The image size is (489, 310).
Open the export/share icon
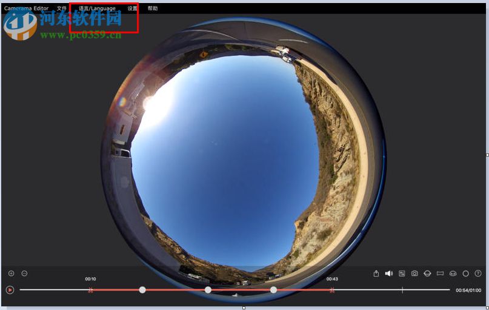pyautogui.click(x=376, y=274)
